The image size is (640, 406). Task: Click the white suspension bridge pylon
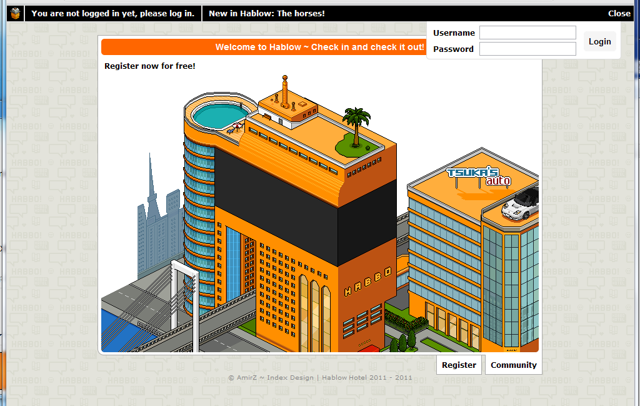(185, 300)
